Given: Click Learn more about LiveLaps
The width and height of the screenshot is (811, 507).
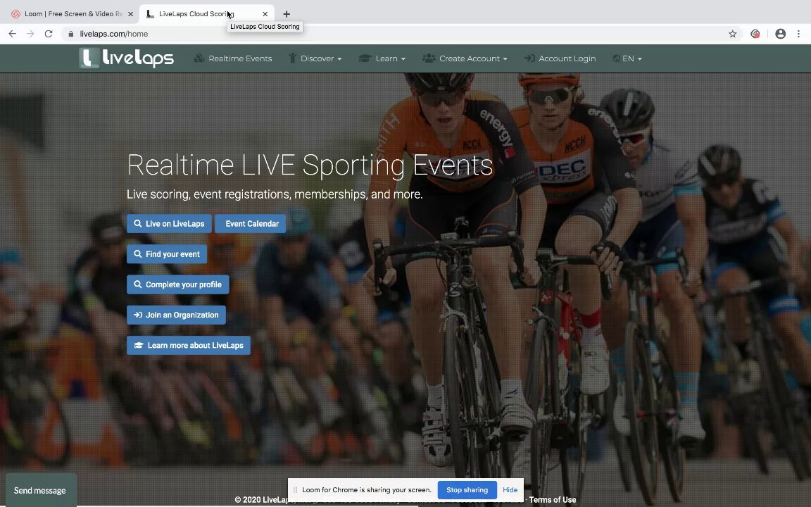Looking at the screenshot, I should point(188,345).
